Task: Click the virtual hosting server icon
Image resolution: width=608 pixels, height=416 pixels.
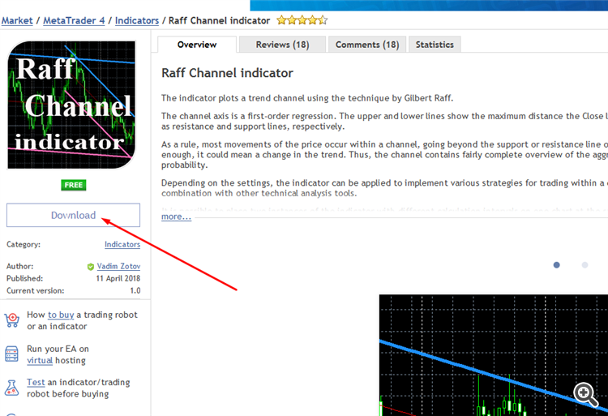Action: [x=11, y=354]
